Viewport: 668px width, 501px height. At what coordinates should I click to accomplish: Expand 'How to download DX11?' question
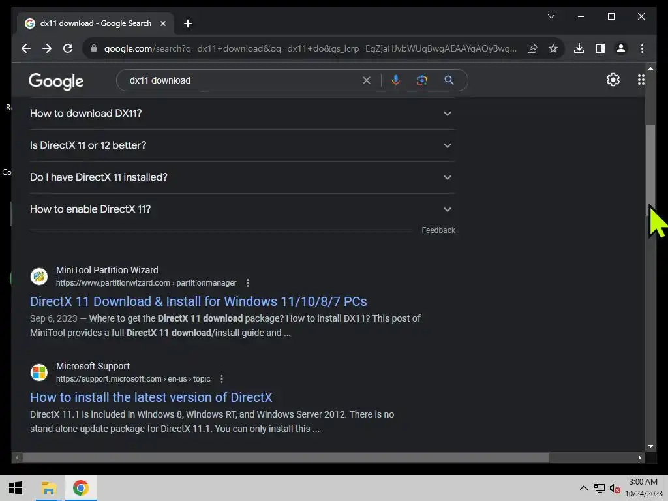(x=243, y=114)
